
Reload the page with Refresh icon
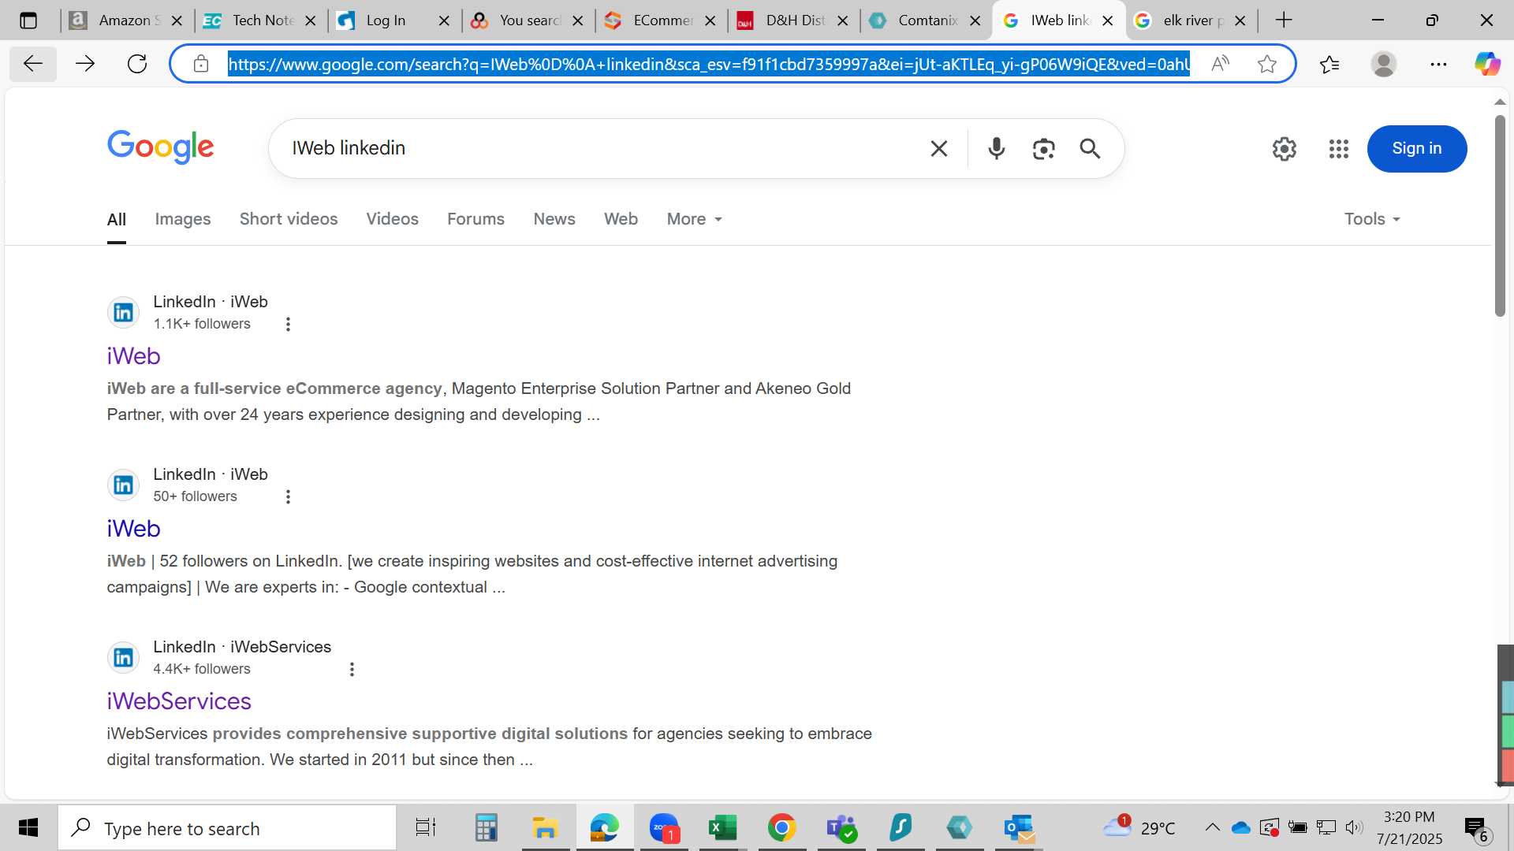(137, 64)
